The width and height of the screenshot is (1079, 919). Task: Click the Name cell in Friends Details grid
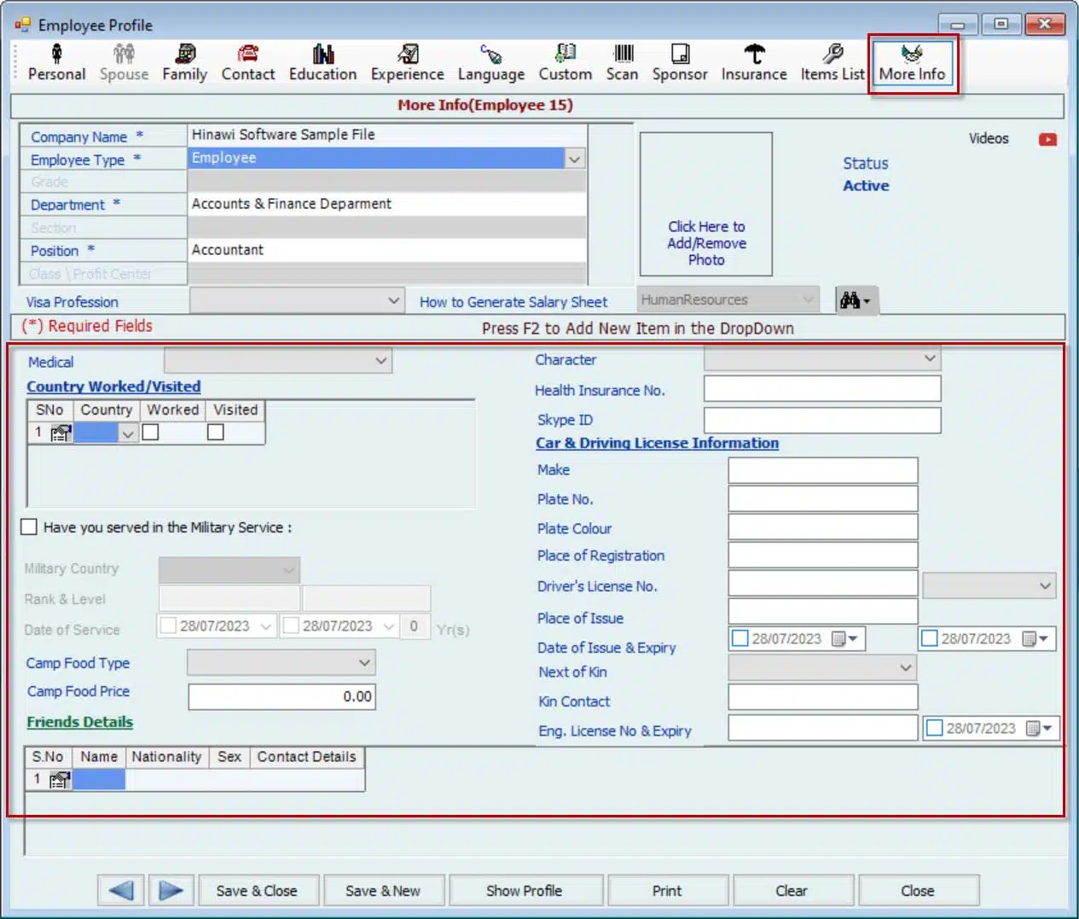pos(99,779)
